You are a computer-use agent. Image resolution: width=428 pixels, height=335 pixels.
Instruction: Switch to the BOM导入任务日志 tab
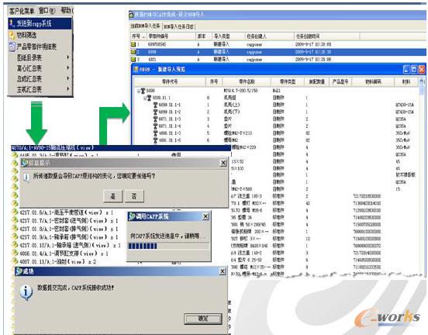(x=179, y=26)
